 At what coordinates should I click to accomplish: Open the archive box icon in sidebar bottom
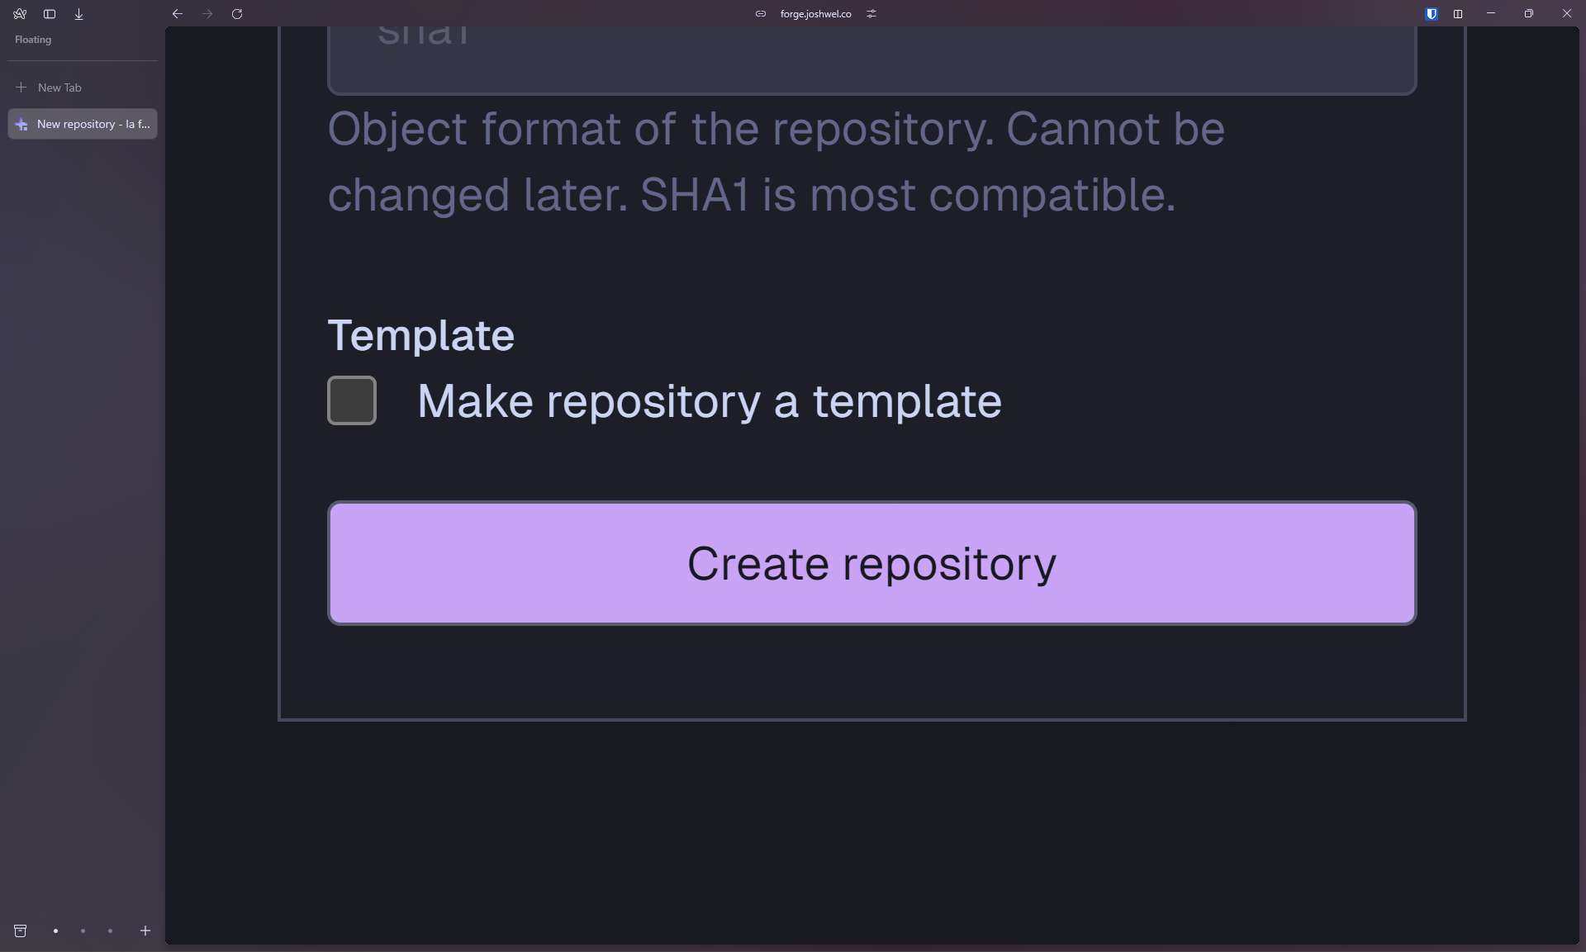[x=21, y=931]
